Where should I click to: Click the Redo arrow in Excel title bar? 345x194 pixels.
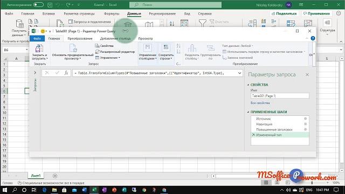click(x=68, y=5)
